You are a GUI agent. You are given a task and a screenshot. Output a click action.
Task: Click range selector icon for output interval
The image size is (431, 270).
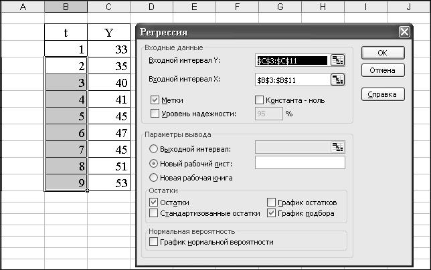337,148
